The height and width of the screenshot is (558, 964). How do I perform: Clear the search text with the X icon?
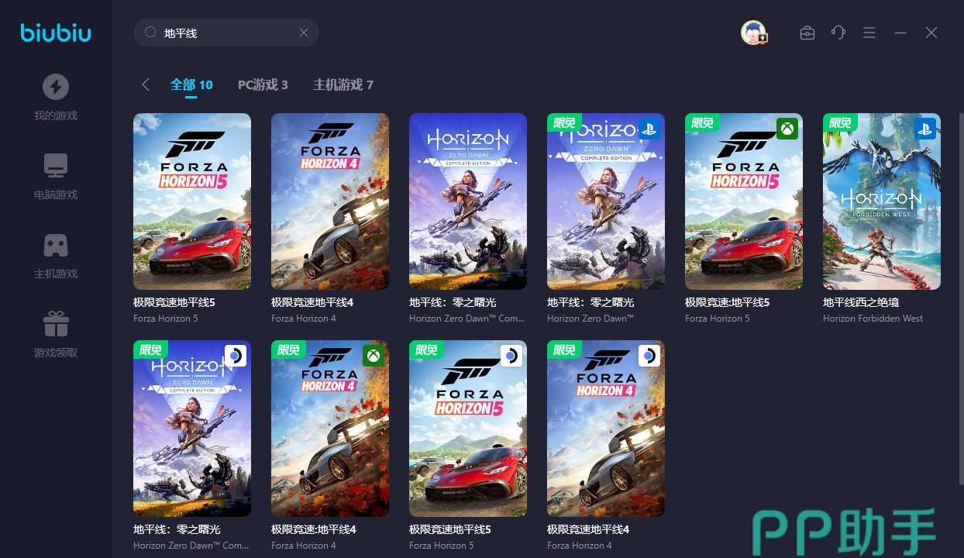click(304, 33)
